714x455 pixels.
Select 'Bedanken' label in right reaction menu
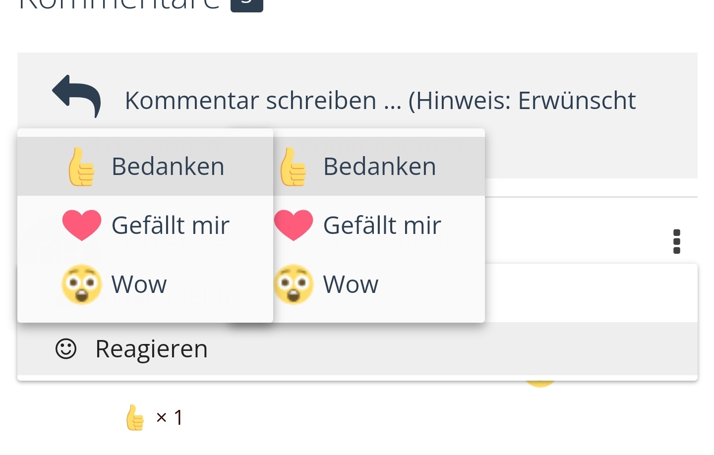coord(379,167)
